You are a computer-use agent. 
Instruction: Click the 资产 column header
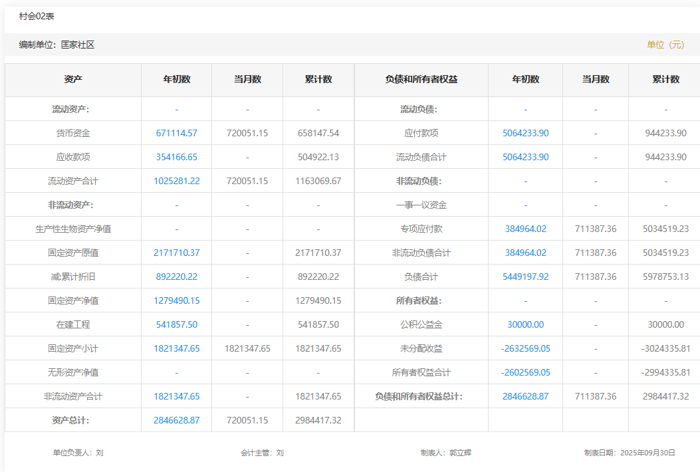coord(73,79)
